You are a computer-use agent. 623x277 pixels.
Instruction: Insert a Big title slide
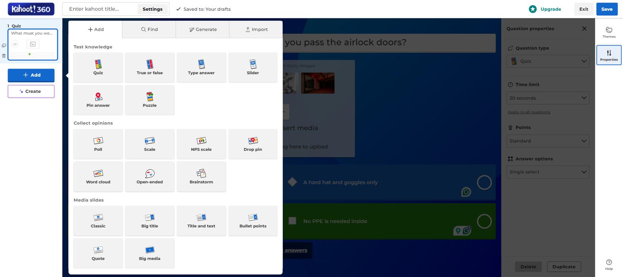(x=150, y=221)
